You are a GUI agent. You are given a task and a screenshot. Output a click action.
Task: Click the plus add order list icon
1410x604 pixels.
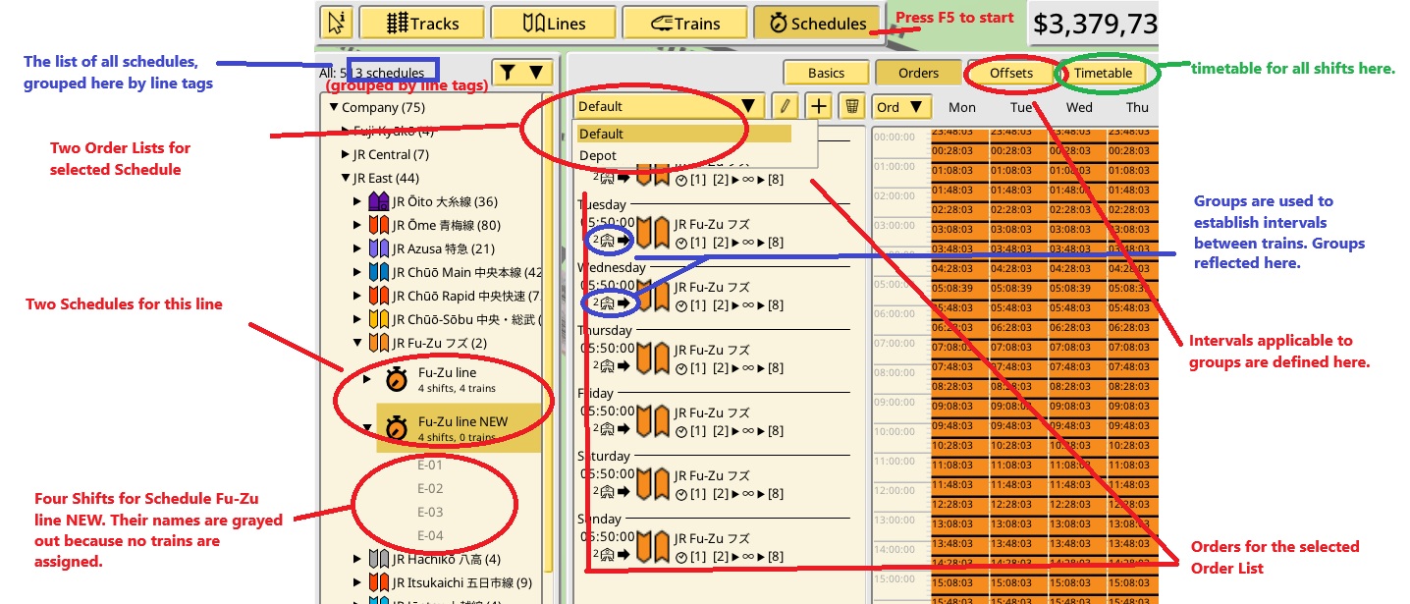click(x=818, y=106)
